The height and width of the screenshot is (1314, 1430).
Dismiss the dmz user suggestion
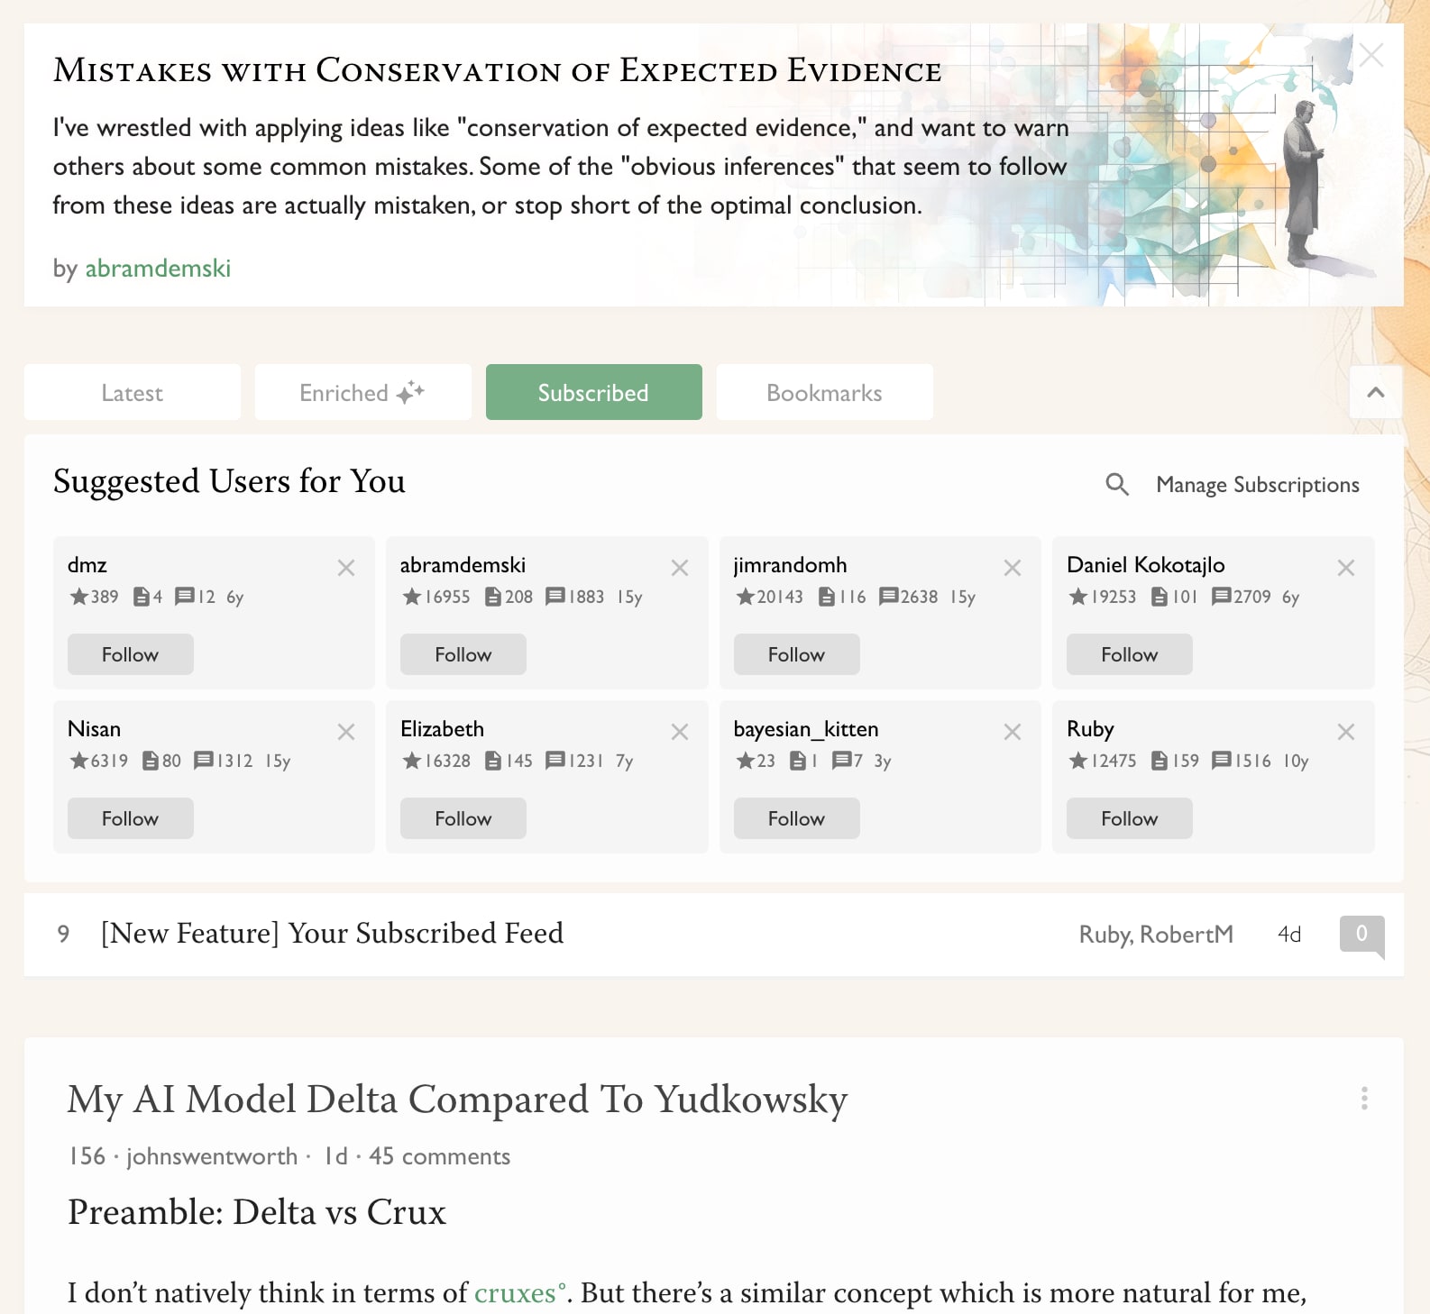pos(346,568)
